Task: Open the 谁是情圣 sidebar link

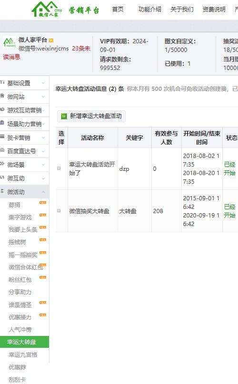Action: (20, 305)
